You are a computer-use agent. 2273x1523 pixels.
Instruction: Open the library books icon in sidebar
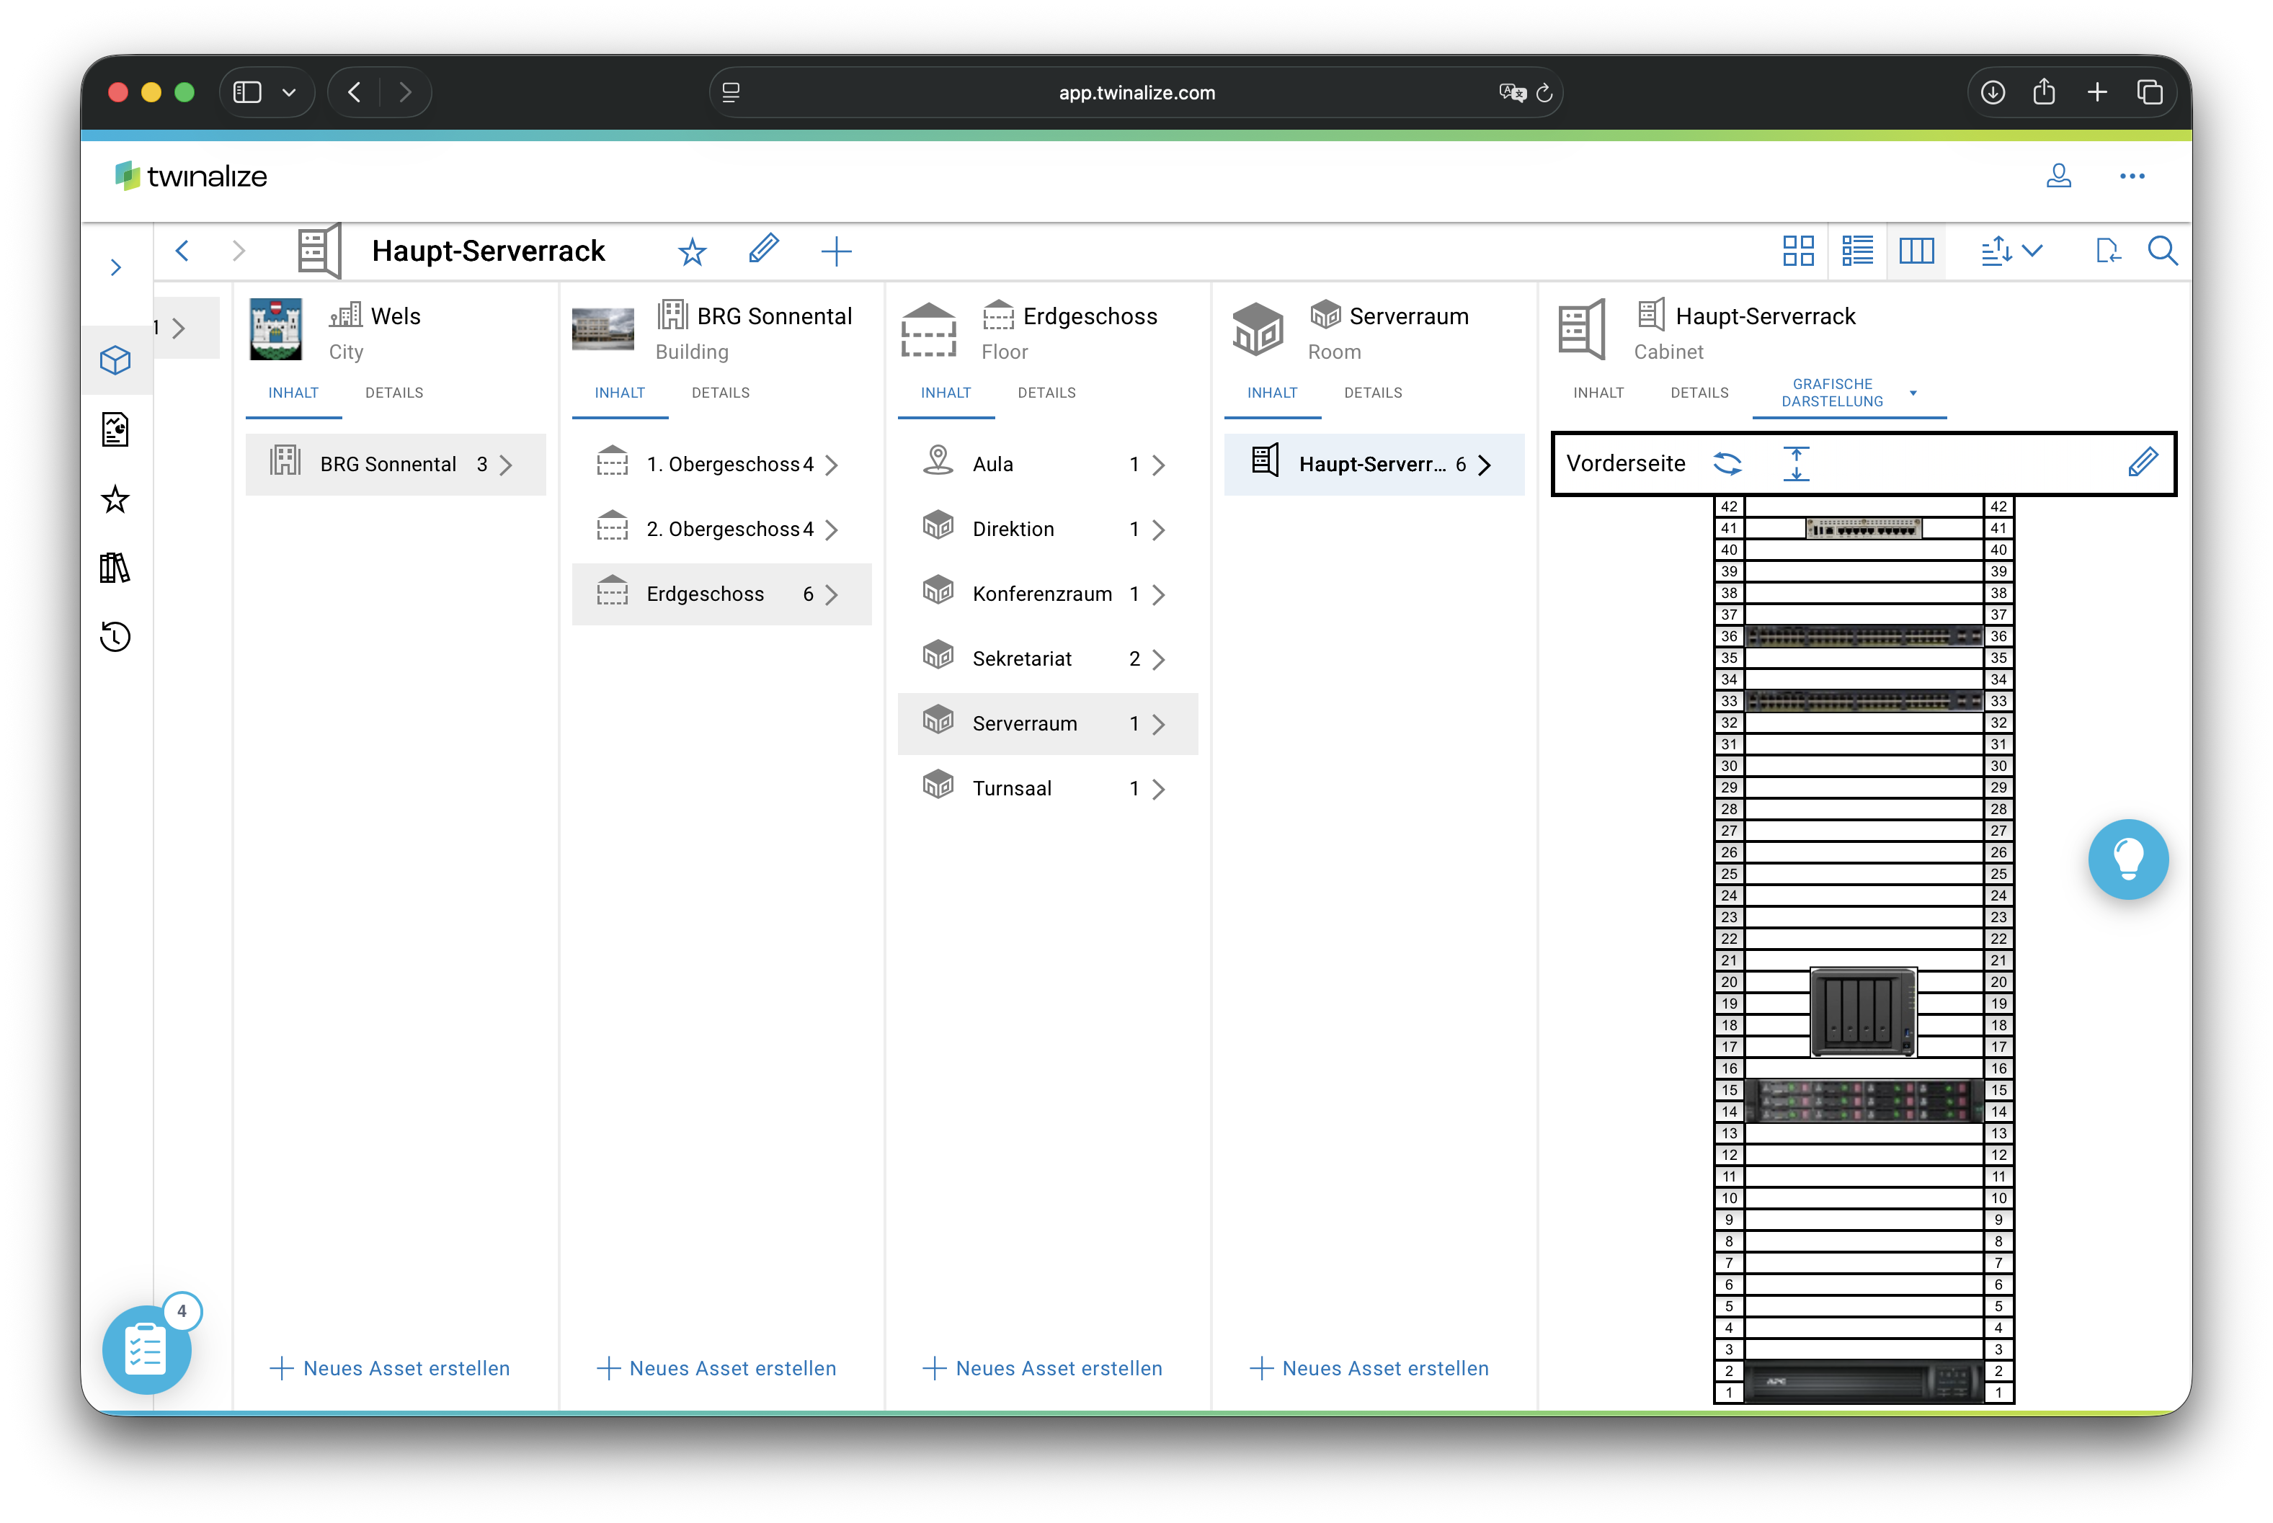click(115, 568)
